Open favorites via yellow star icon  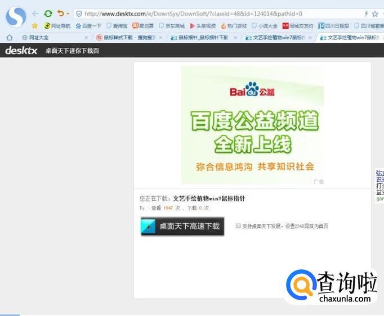(35, 26)
